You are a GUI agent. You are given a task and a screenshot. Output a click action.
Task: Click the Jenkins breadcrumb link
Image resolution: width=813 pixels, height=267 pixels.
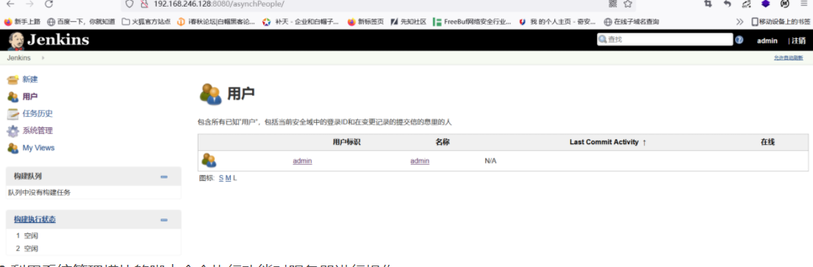click(18, 58)
